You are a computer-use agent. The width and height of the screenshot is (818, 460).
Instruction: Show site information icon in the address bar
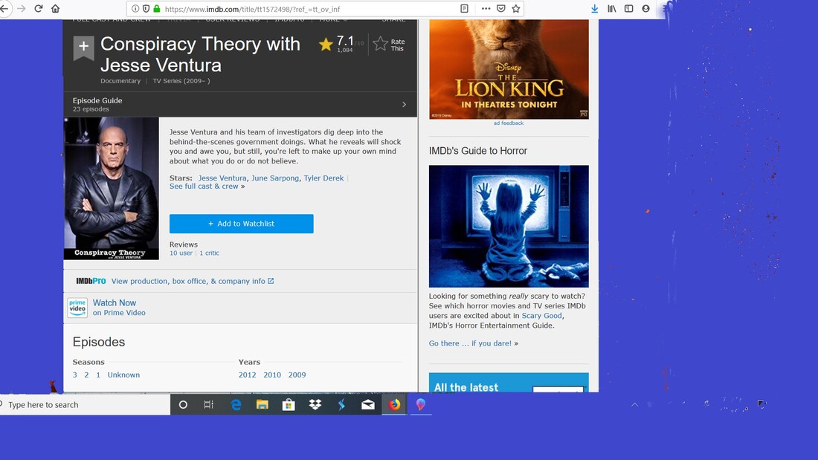[x=135, y=9]
